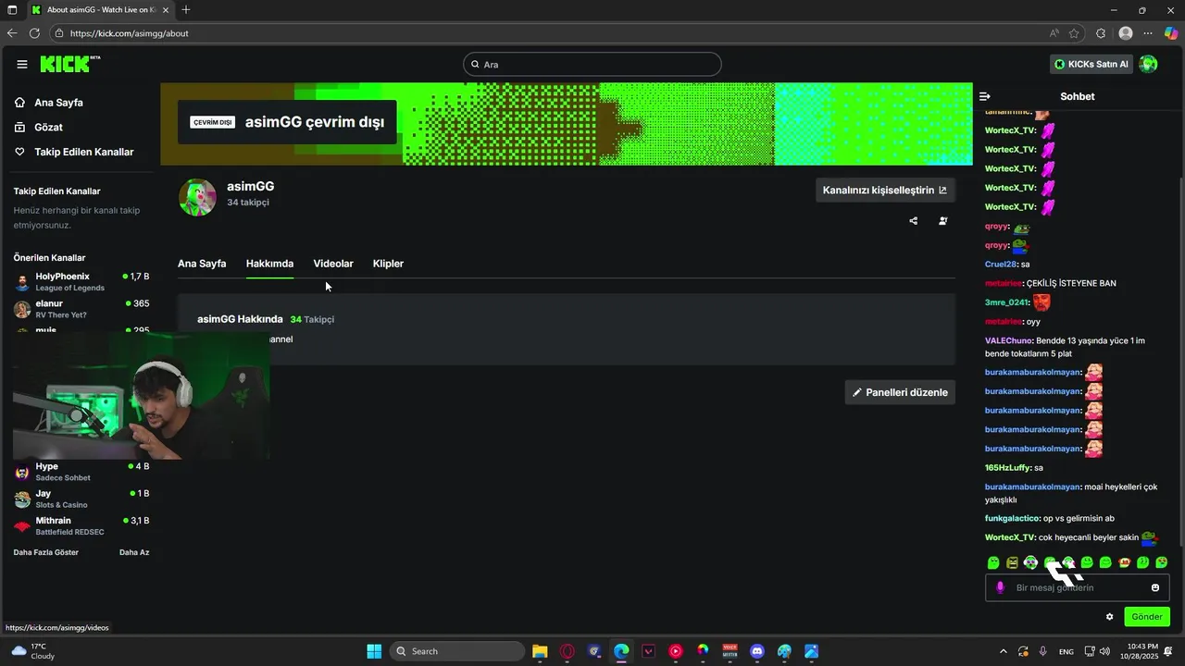1185x666 pixels.
Task: Click the Panelleri düzenle button
Action: (900, 392)
